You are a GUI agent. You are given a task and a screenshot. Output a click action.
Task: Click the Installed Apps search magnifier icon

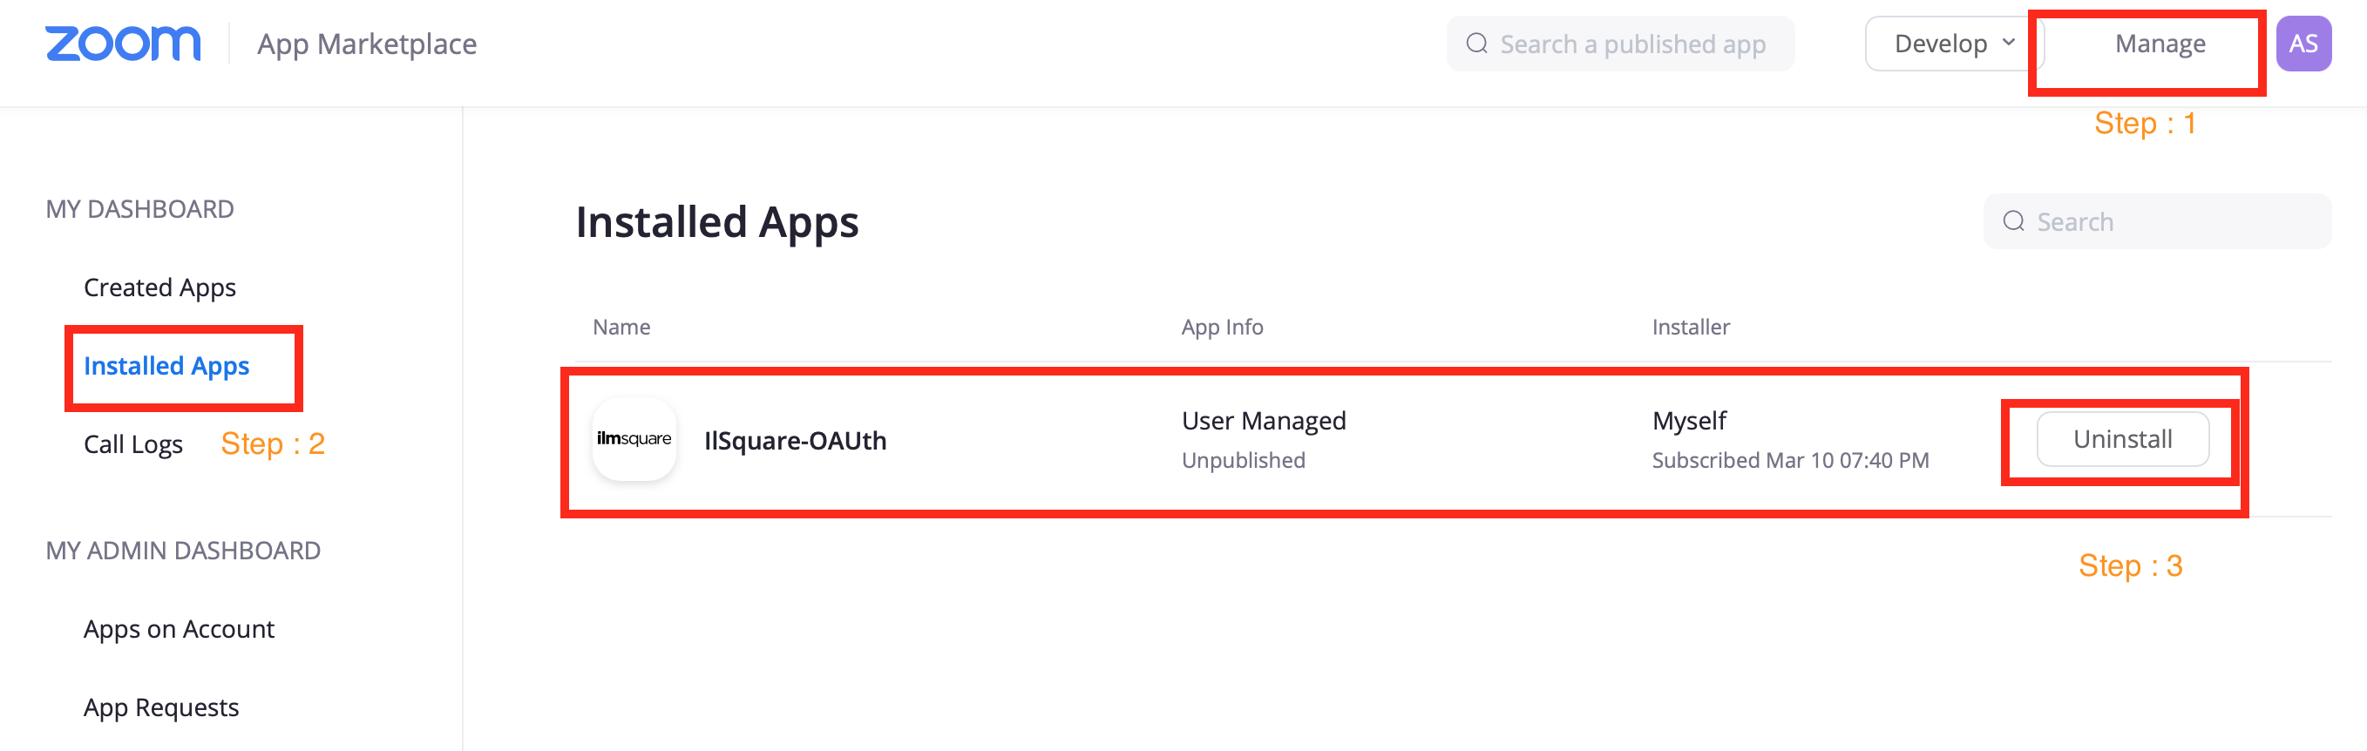click(x=2013, y=221)
